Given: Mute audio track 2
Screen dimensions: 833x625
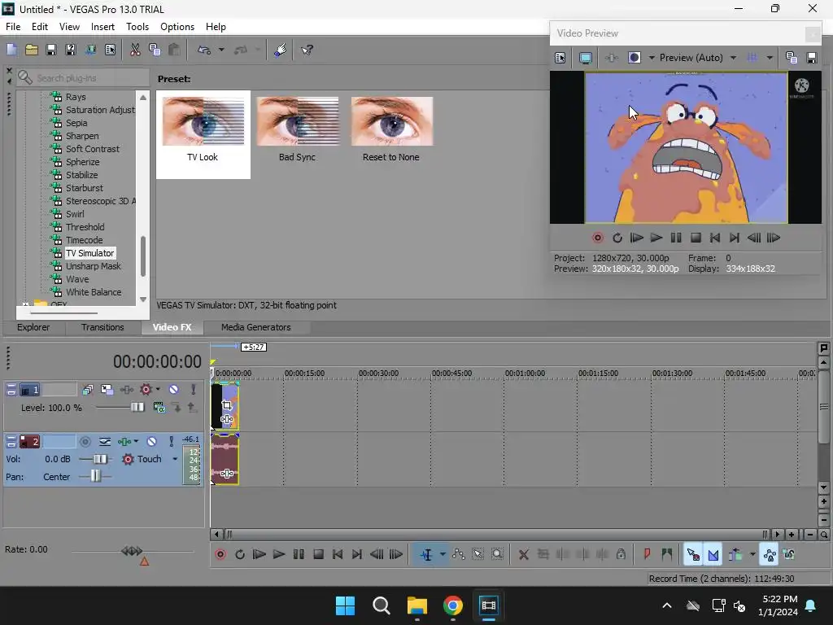Looking at the screenshot, I should click(x=152, y=442).
